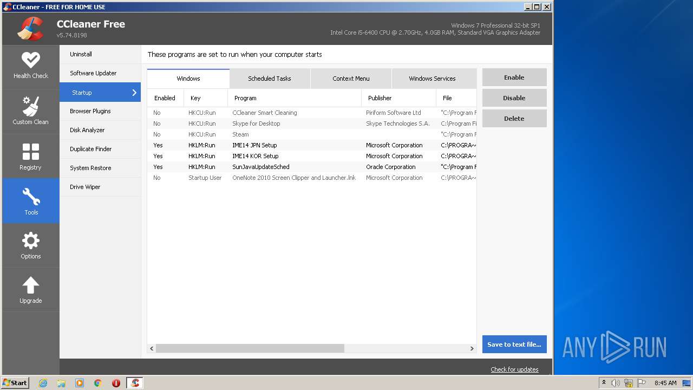Show hidden tray icons arrow

604,383
